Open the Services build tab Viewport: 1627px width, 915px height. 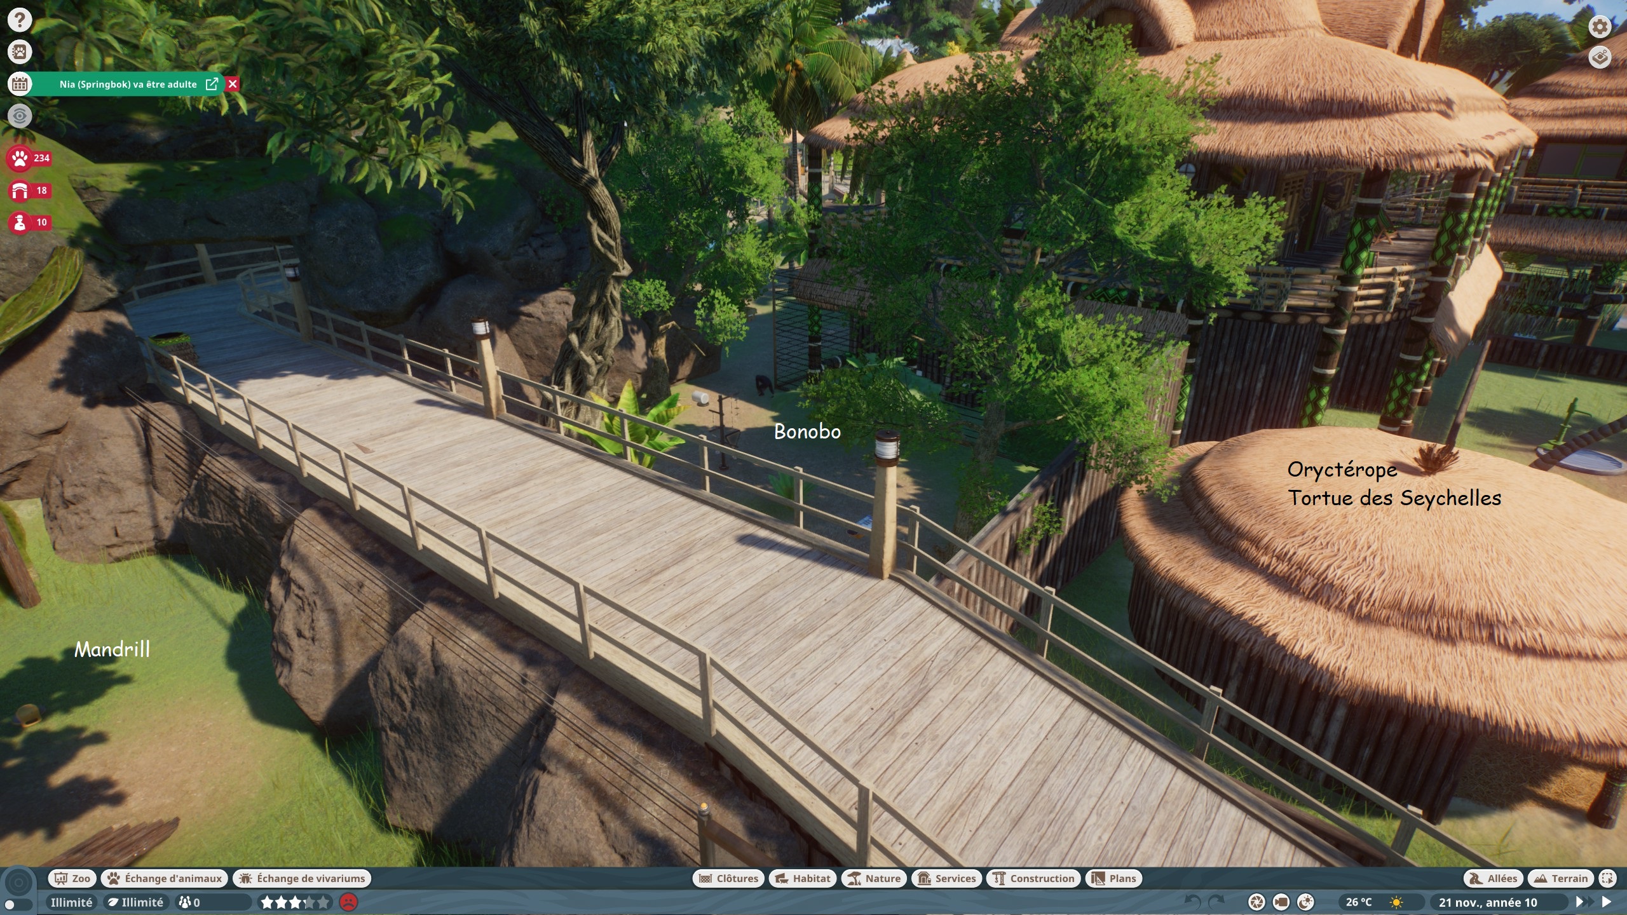[947, 879]
